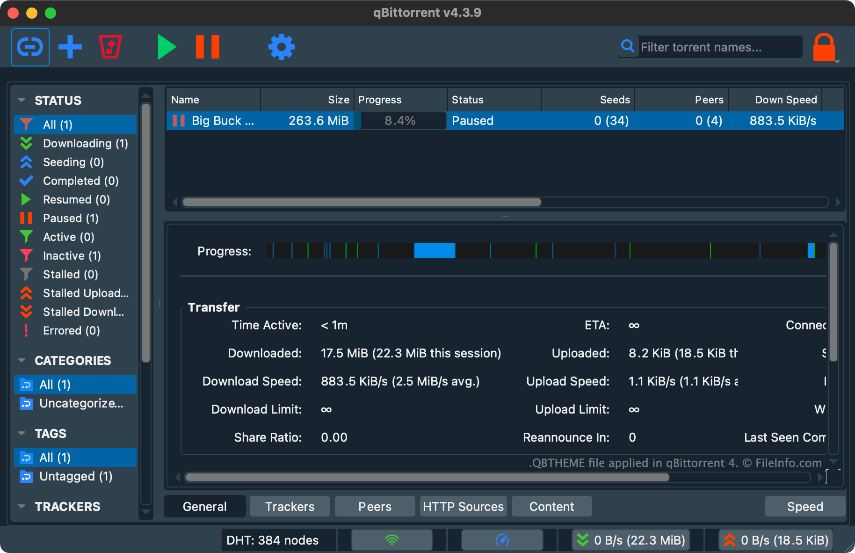Open the Peers tab

375,506
